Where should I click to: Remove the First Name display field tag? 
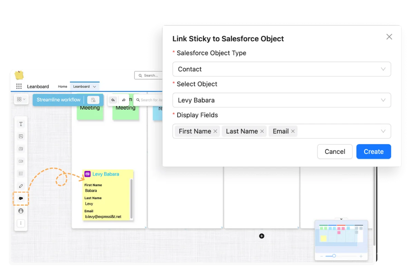(215, 131)
